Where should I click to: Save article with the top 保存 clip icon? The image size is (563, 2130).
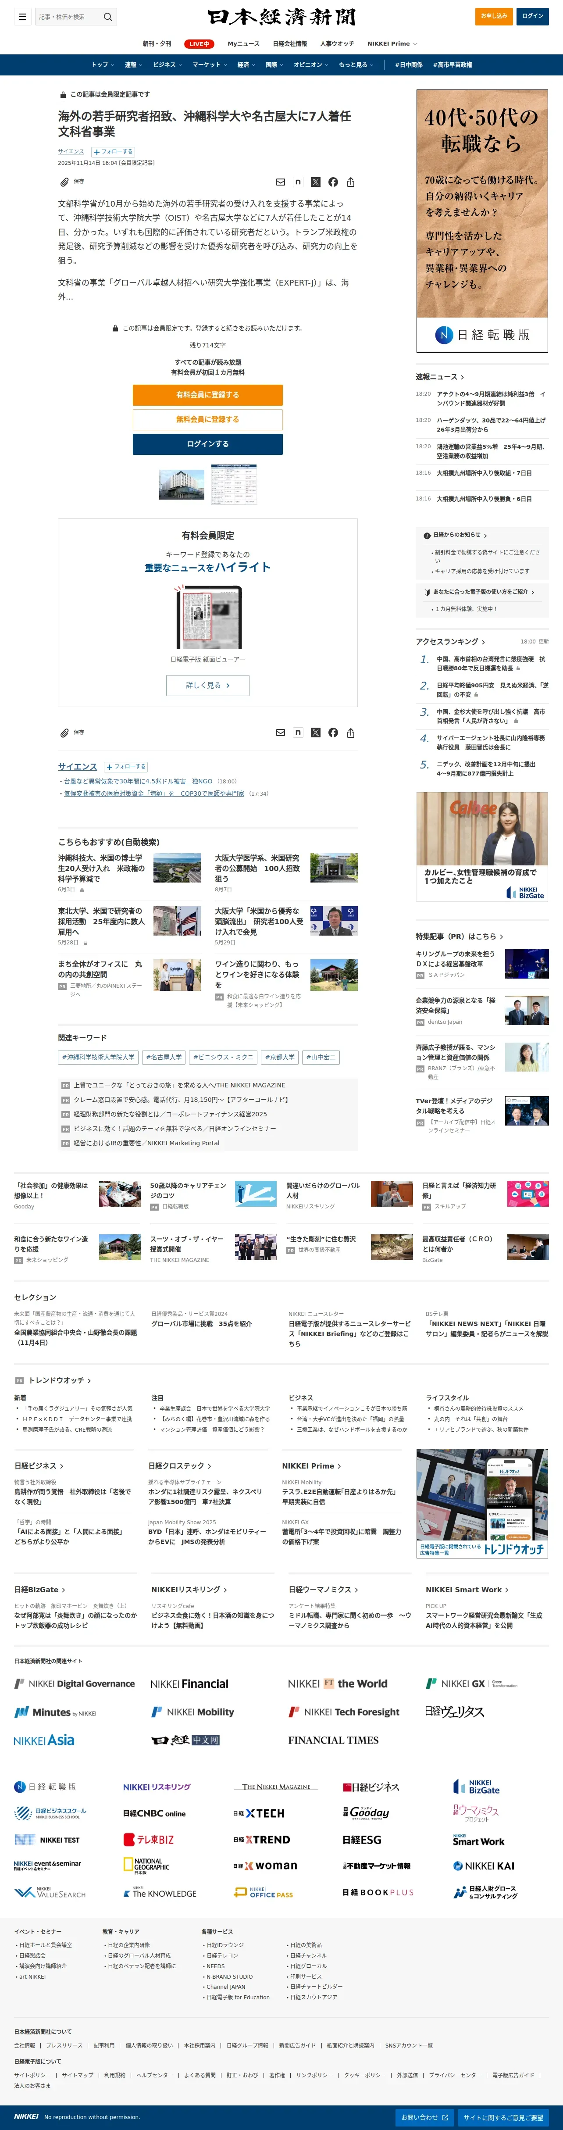click(x=71, y=181)
